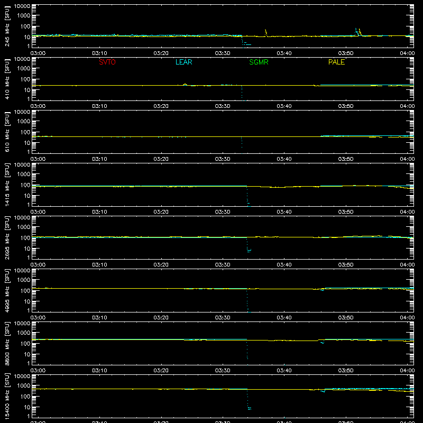Viewport: 423px width, 423px height.
Task: Click the cyan dip near 03:46 in the 8800 MHz plot
Action: click(x=322, y=342)
